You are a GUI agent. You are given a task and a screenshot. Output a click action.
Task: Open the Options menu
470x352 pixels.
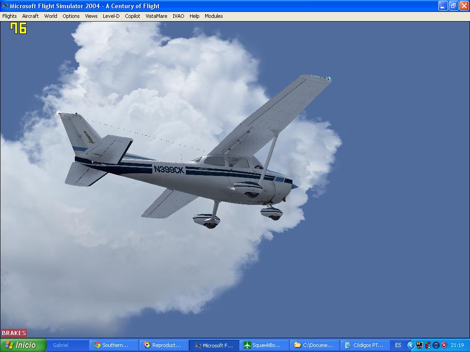[x=71, y=16]
